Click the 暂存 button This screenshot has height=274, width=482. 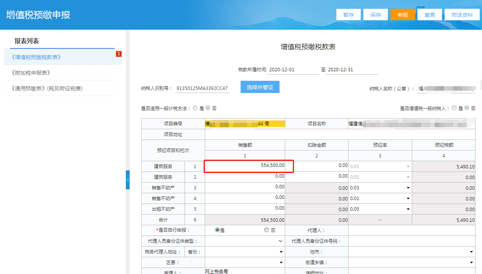pyautogui.click(x=348, y=15)
